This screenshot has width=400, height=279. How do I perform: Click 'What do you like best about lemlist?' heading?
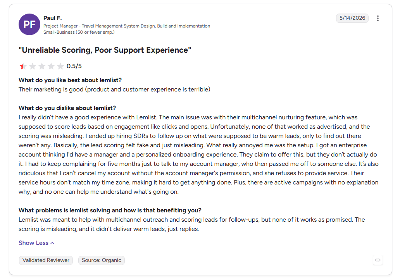[x=70, y=80]
